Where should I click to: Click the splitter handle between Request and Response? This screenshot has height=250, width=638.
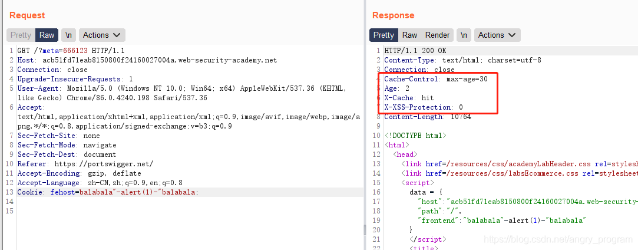coord(364,230)
